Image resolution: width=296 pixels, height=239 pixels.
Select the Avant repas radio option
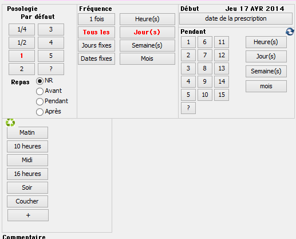tap(40, 91)
